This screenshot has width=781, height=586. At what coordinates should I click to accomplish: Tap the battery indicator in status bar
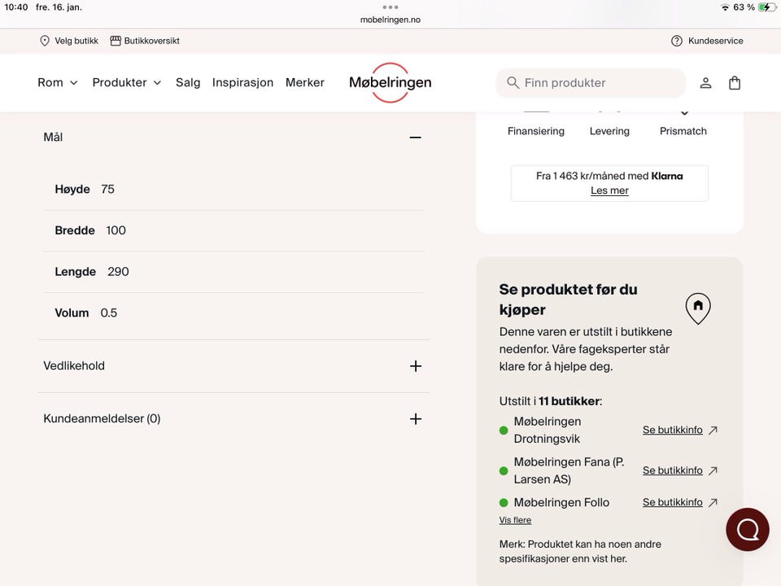pyautogui.click(x=766, y=7)
